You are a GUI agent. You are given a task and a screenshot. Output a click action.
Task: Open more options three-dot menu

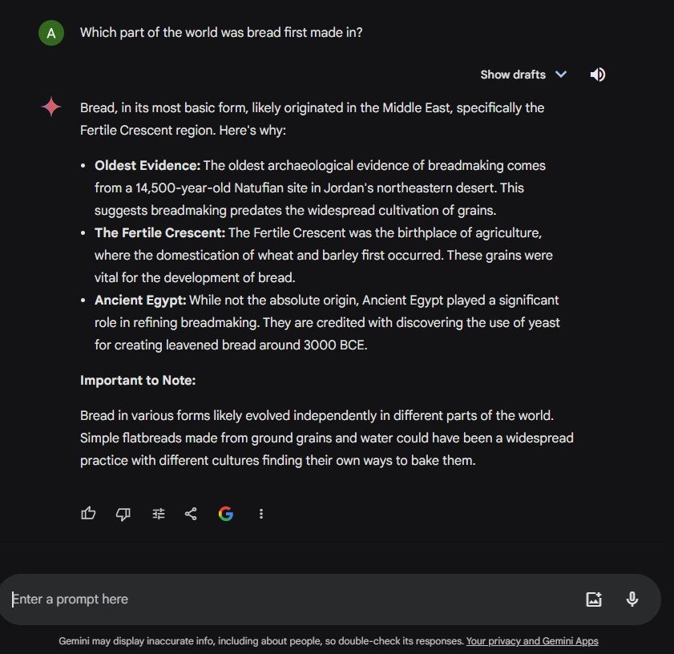point(261,514)
